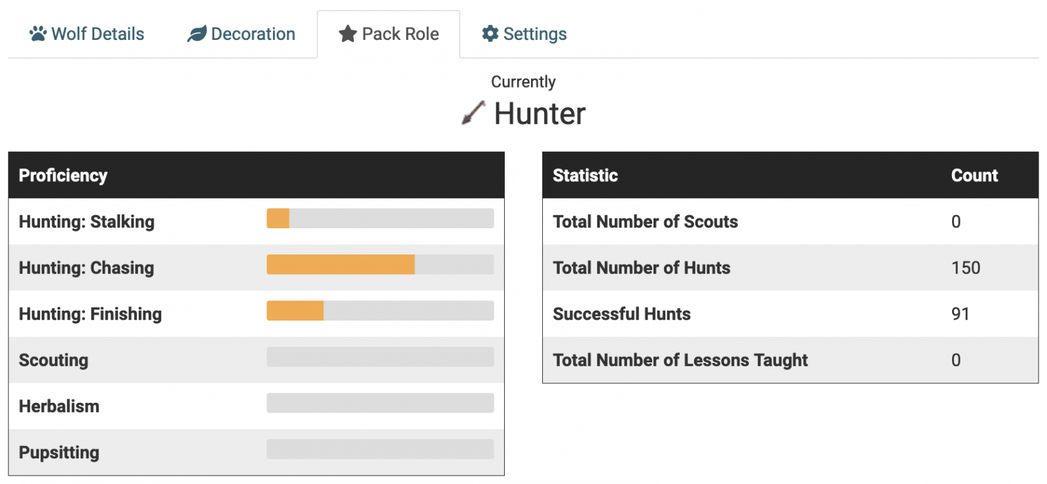Select the Pack Role tab
The width and height of the screenshot is (1047, 484).
(x=400, y=34)
